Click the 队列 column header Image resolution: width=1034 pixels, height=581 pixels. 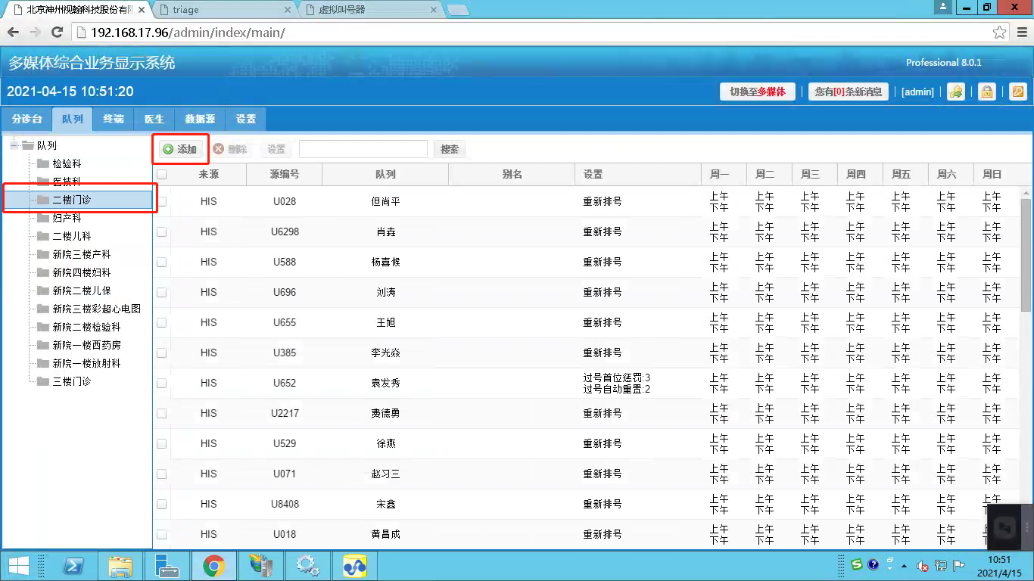[x=385, y=174]
